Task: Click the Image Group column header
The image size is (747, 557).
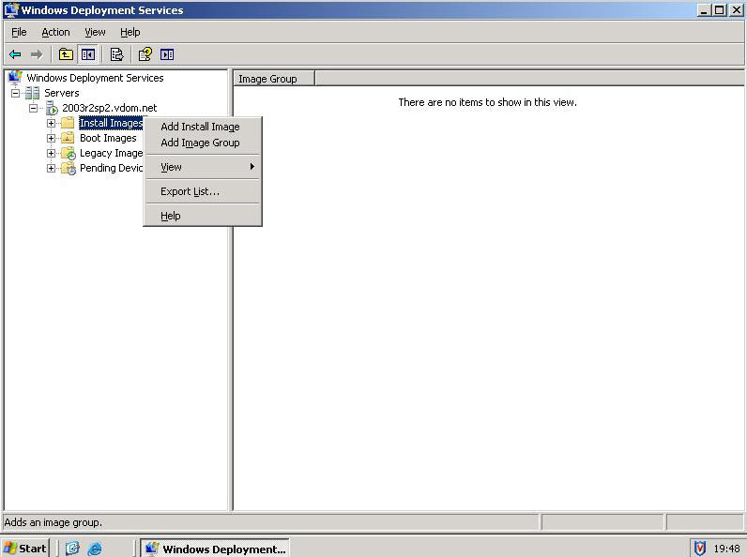Action: point(274,79)
